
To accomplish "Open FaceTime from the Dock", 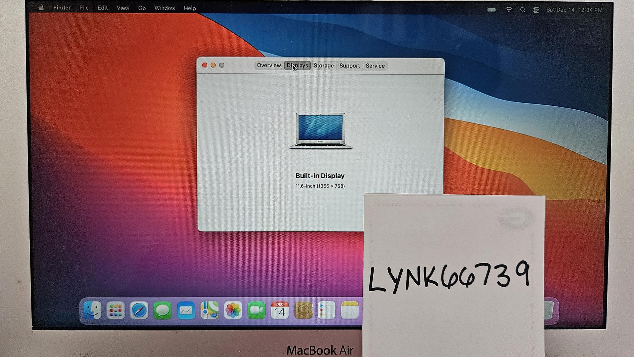I will pos(257,310).
